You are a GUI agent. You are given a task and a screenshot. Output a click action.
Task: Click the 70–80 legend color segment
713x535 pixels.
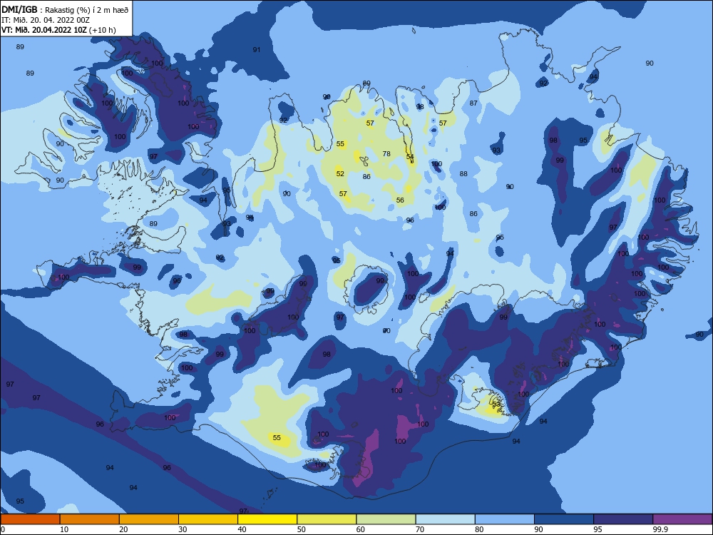click(x=445, y=519)
